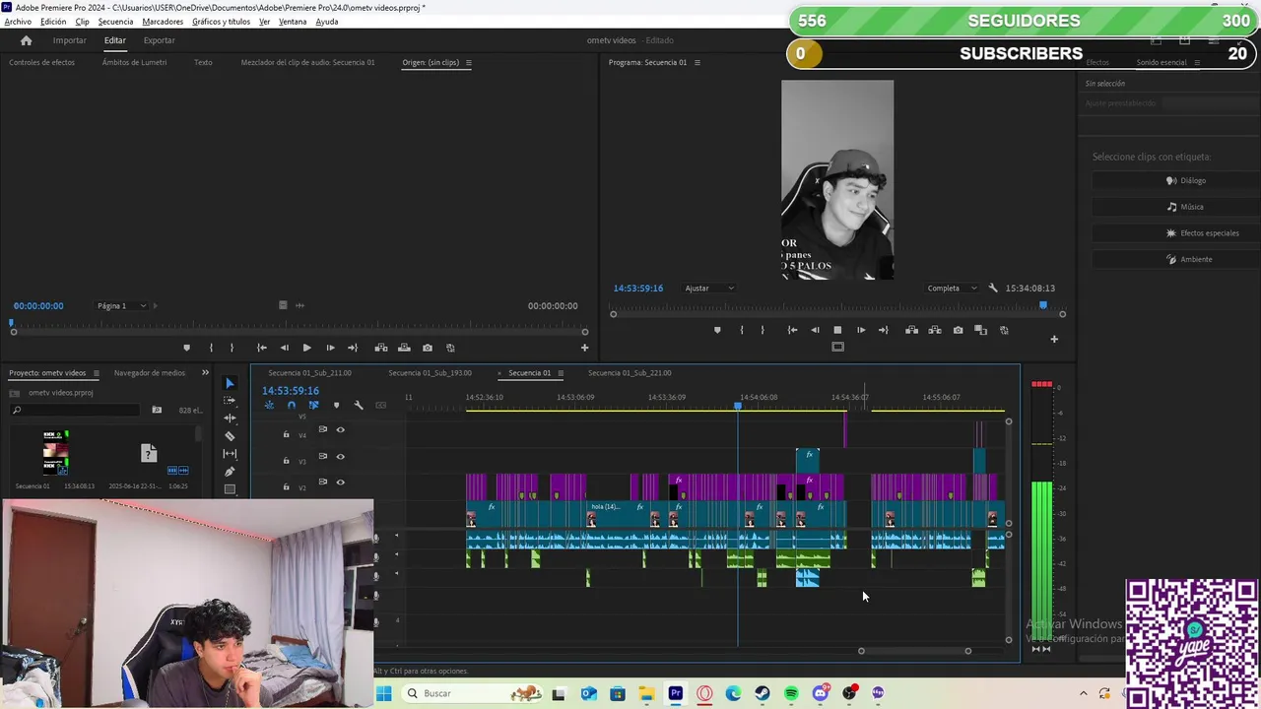Select the Pen tool
The image size is (1261, 709).
click(230, 471)
